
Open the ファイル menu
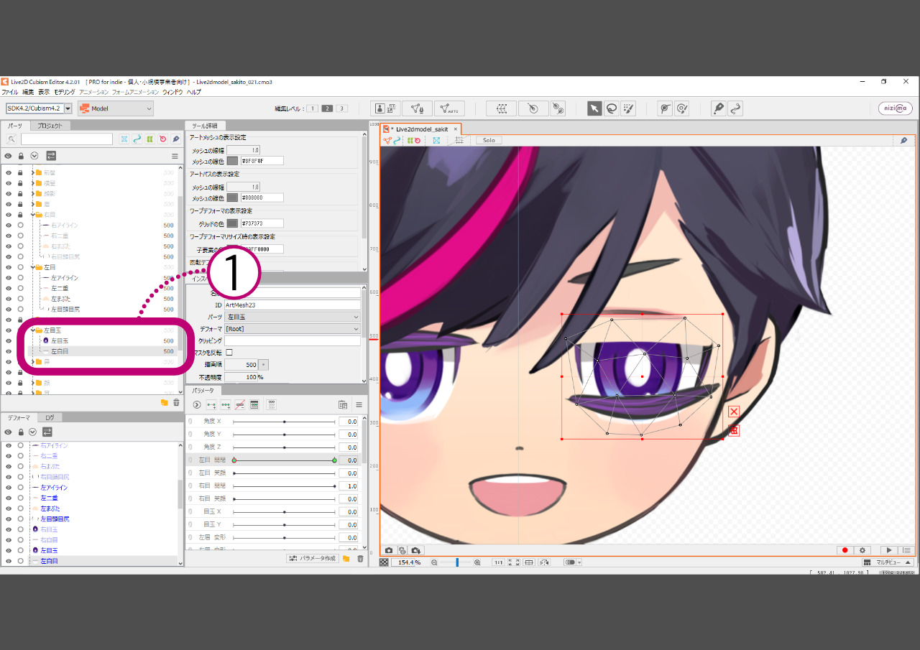[x=9, y=93]
